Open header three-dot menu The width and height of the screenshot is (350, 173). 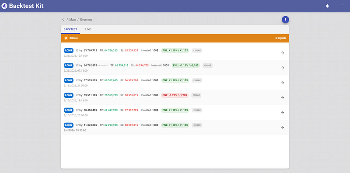(x=342, y=6)
